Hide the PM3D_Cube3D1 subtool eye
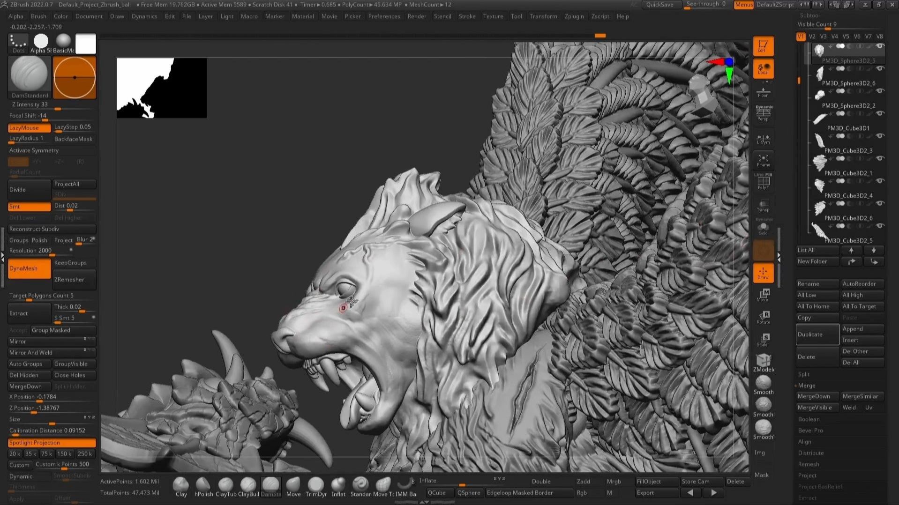The image size is (899, 505). coord(880,114)
